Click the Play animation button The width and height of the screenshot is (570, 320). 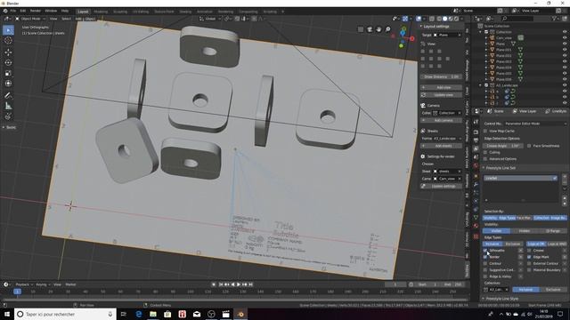(239, 284)
